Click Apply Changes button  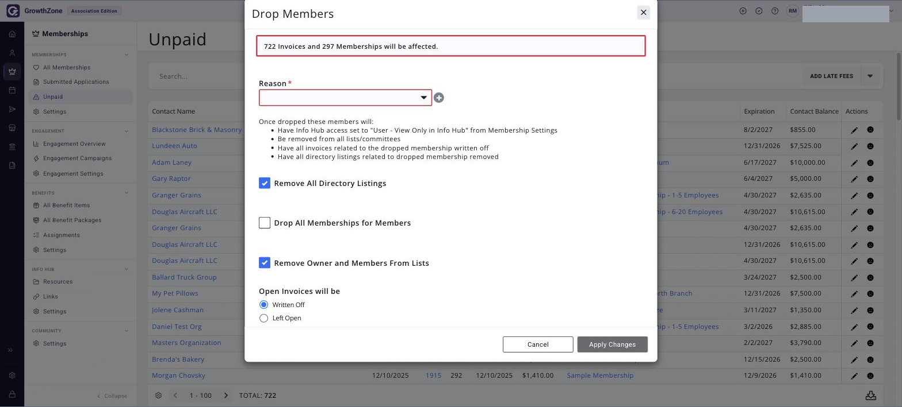point(613,344)
